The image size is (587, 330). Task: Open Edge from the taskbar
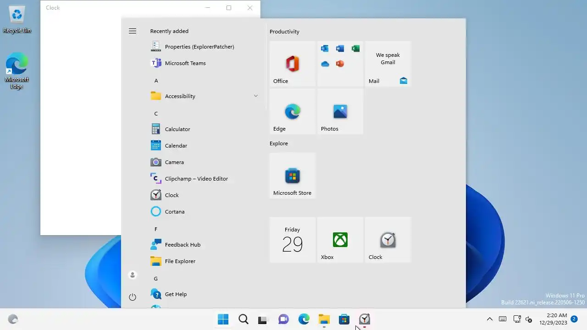point(304,319)
